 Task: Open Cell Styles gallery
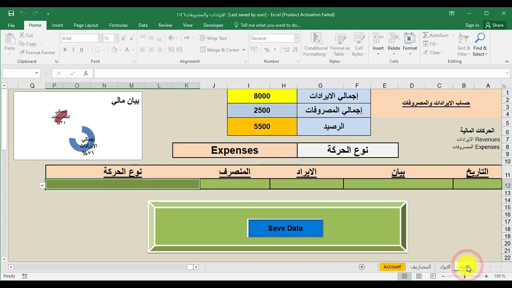359,45
